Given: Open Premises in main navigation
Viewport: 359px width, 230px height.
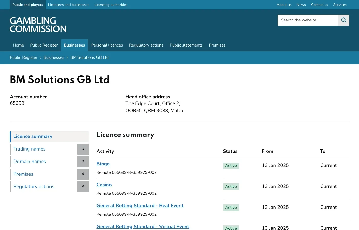Looking at the screenshot, I should tap(217, 45).
